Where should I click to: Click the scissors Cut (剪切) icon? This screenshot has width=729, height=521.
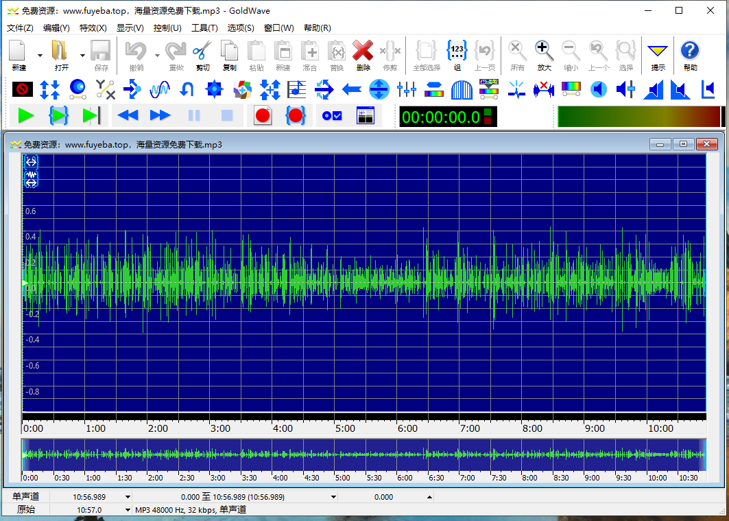[x=202, y=51]
